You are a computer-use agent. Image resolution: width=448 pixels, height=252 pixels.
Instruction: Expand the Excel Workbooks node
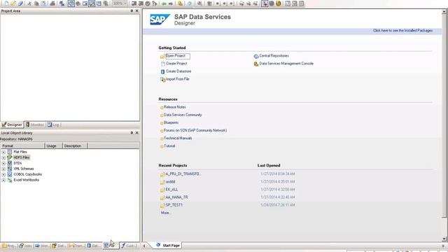point(3,181)
